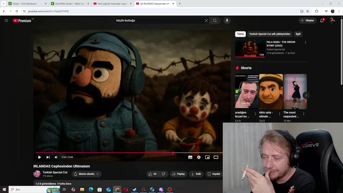Open media control icon in toolbar

click(x=326, y=11)
